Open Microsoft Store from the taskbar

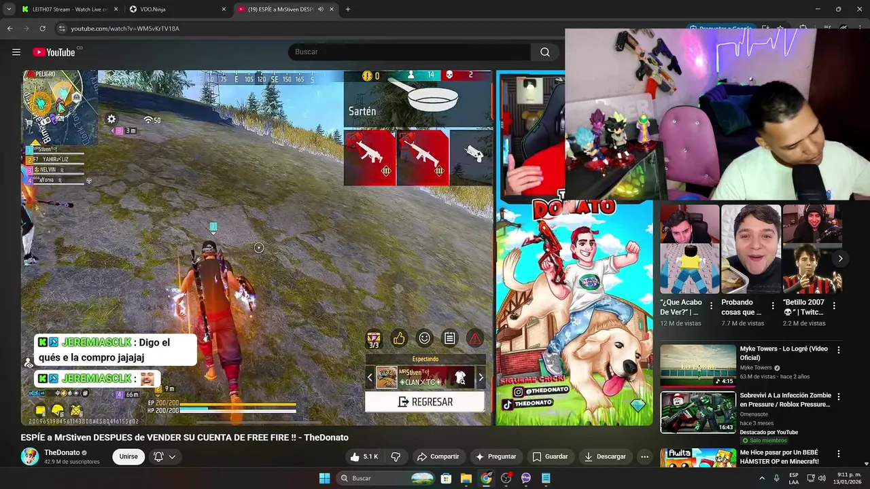click(446, 478)
